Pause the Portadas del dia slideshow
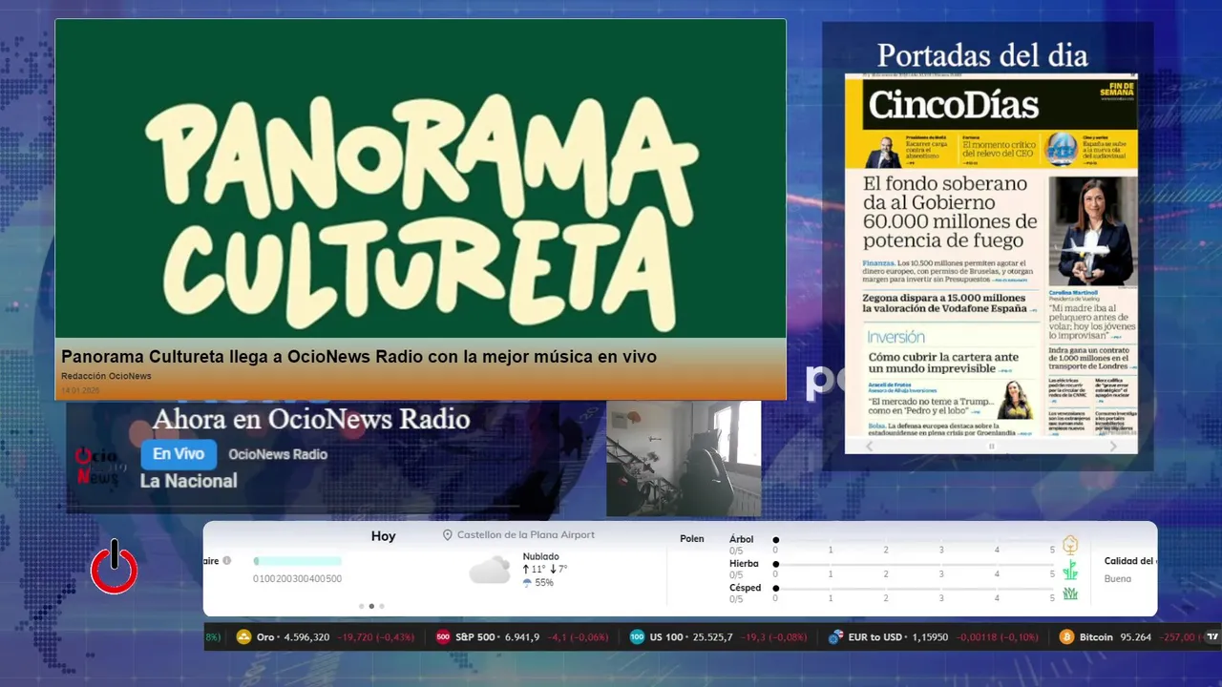The width and height of the screenshot is (1222, 687). tap(991, 446)
